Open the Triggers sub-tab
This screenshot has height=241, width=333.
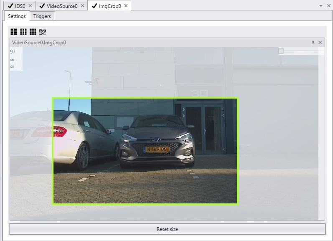tap(42, 16)
